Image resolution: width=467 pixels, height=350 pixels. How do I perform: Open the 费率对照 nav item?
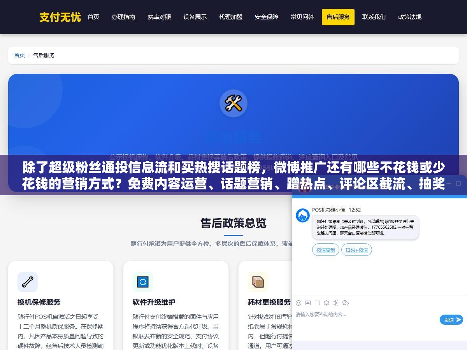click(159, 17)
